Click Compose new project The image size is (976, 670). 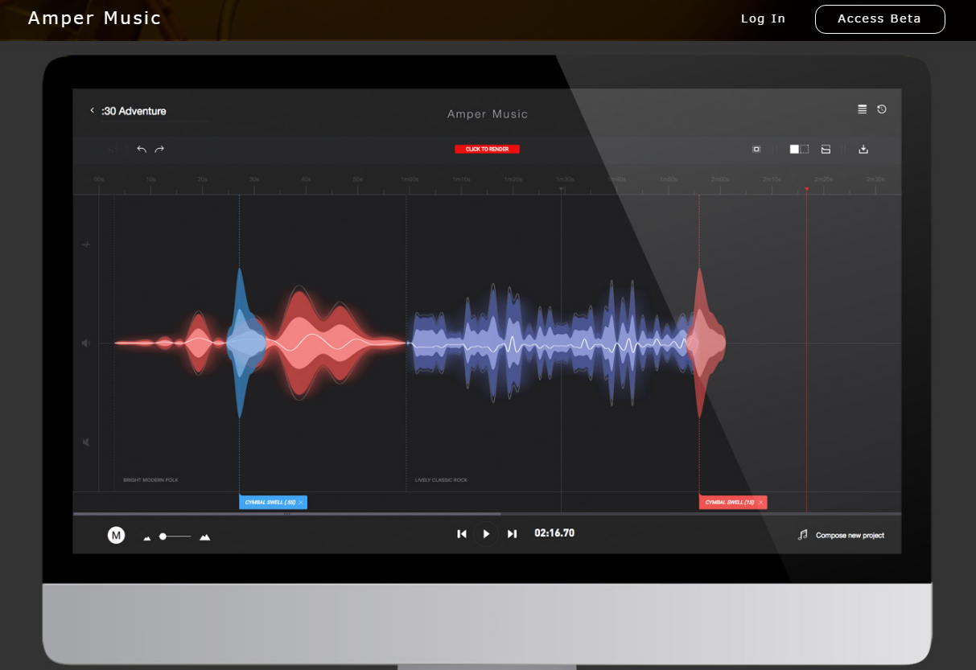pyautogui.click(x=850, y=536)
